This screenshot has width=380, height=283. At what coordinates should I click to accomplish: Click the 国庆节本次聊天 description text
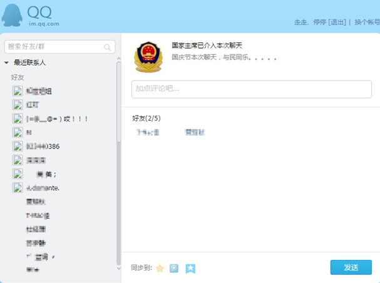(224, 57)
